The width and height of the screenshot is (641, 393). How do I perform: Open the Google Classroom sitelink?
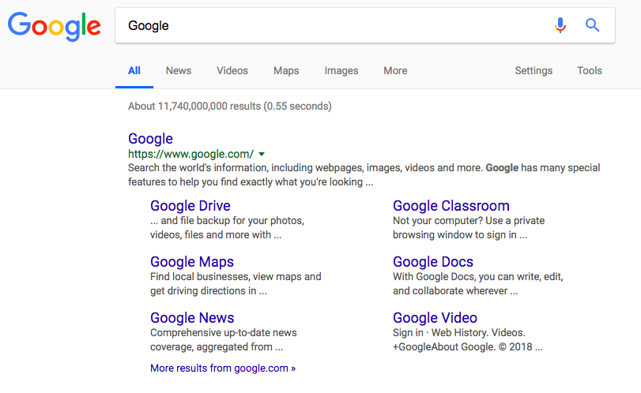pos(451,206)
